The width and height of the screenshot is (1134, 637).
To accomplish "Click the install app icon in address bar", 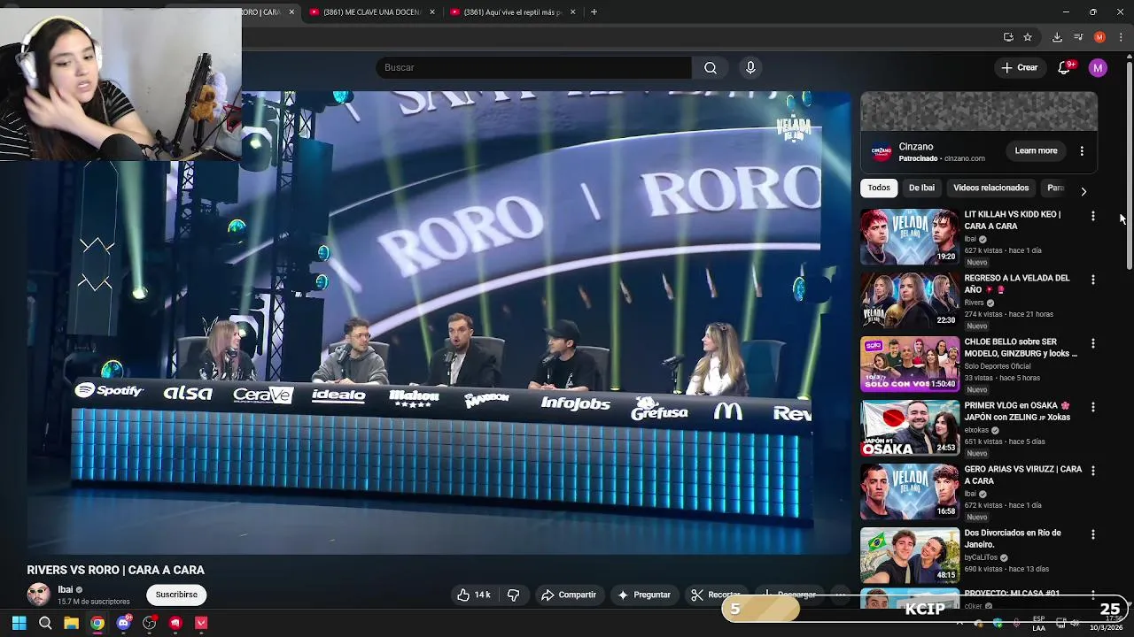I will [1008, 37].
